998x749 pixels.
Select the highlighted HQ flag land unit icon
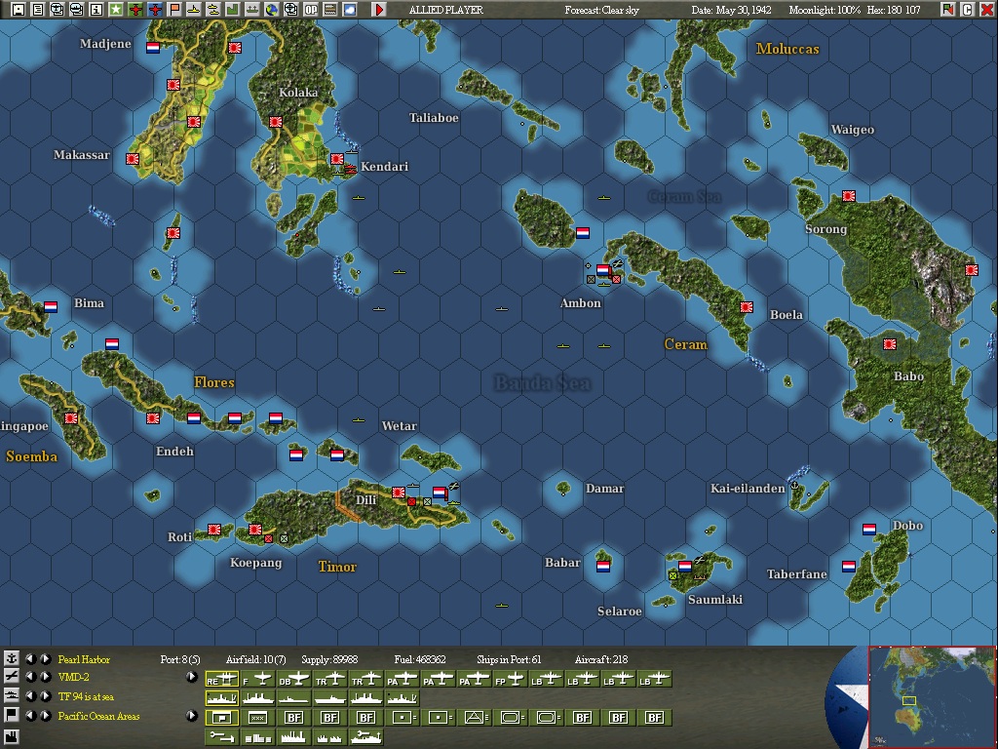coord(221,718)
